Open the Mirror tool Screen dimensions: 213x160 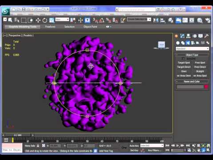(x=156, y=20)
